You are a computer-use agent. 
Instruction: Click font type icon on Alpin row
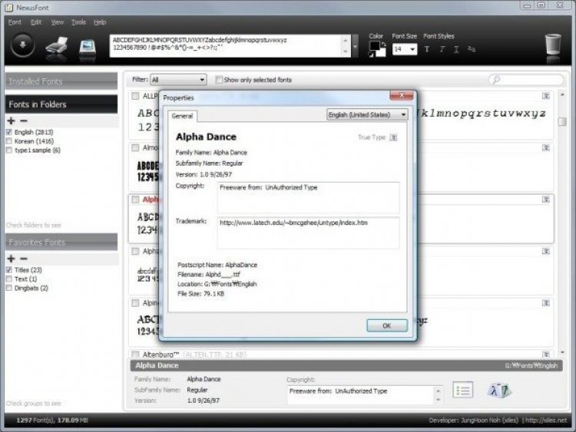[x=546, y=303]
